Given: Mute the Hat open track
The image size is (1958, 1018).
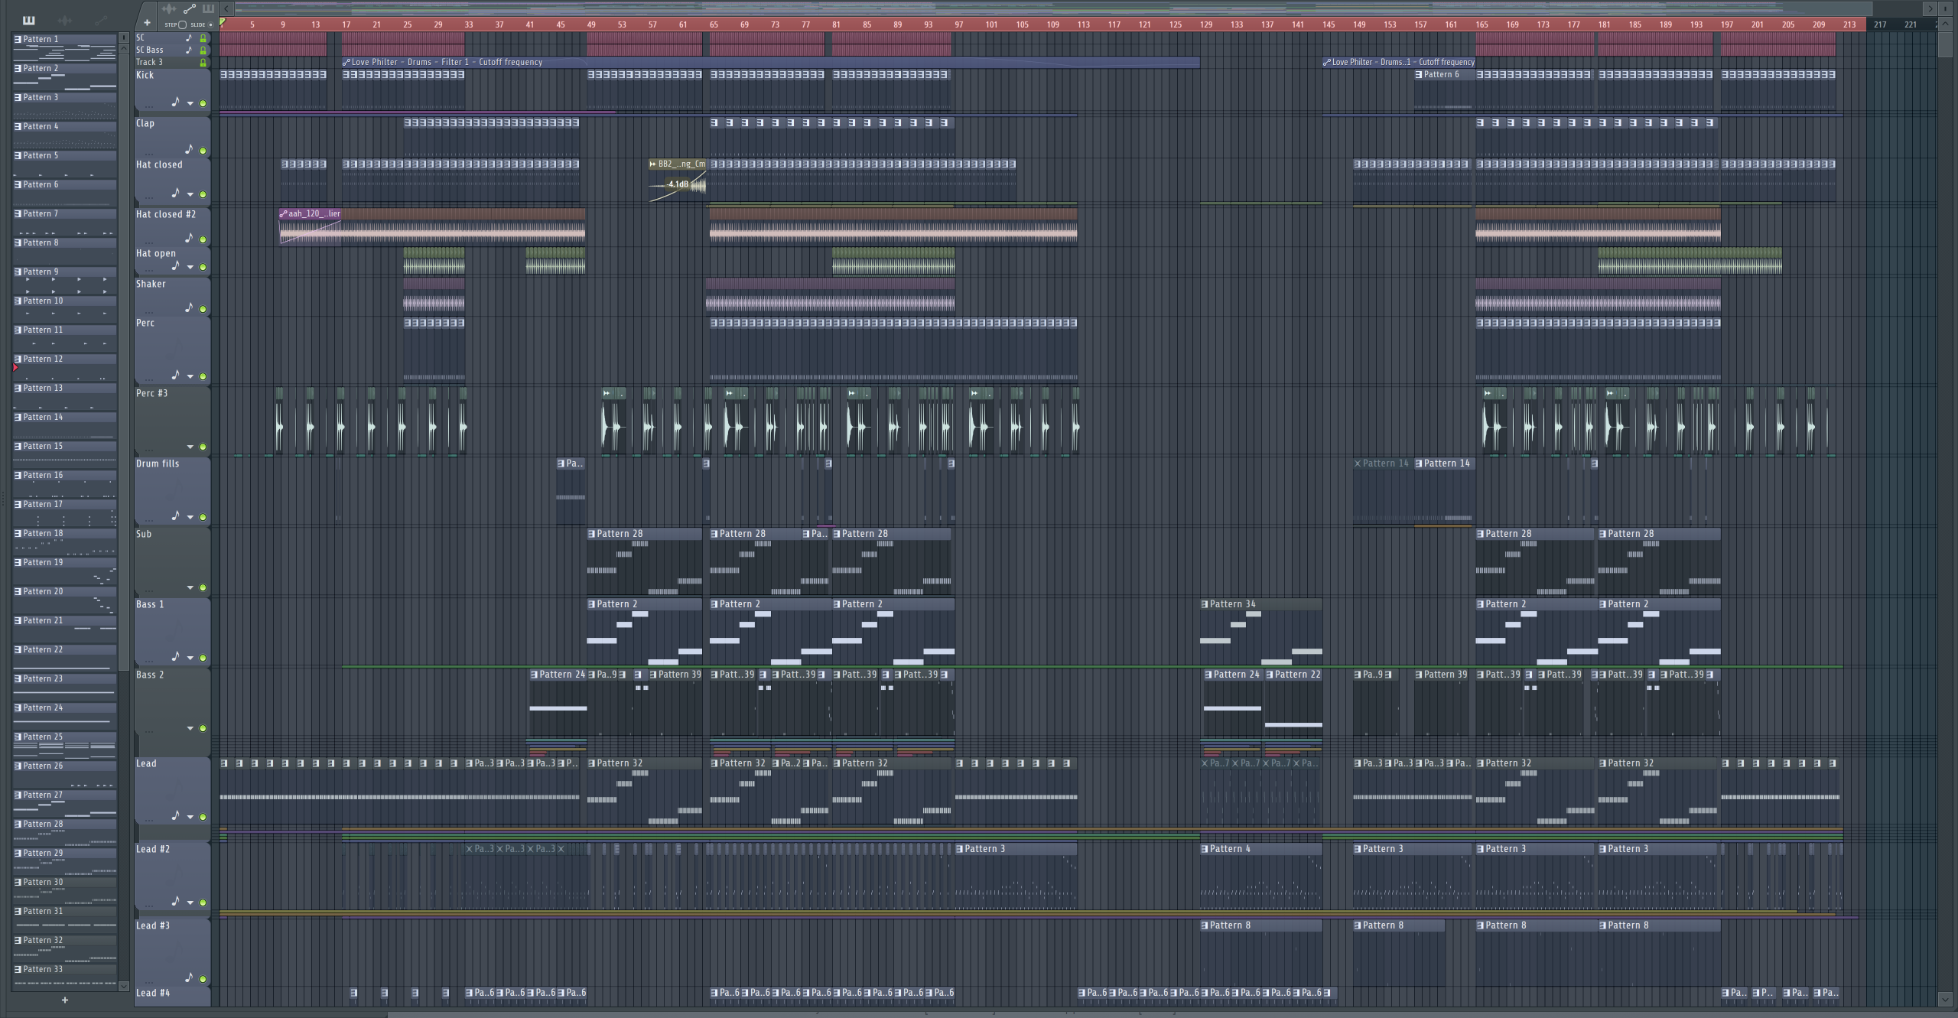Looking at the screenshot, I should pos(203,267).
